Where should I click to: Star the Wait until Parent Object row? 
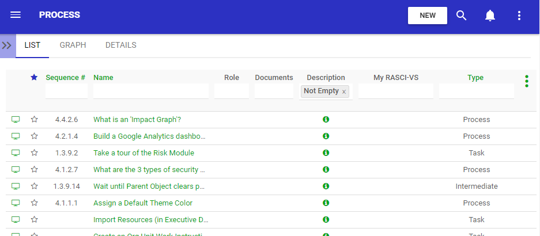click(x=35, y=186)
